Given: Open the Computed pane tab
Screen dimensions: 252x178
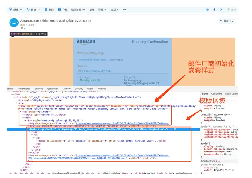Looking at the screenshot, I should 216,93.
